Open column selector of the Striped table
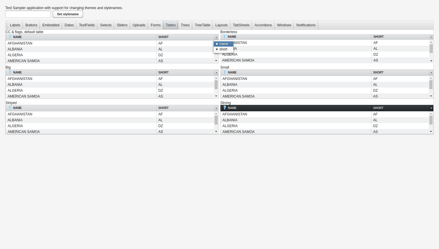439x249 pixels. point(216,108)
